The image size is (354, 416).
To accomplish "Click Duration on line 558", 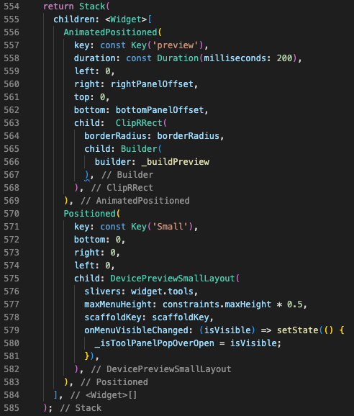I will click(x=178, y=58).
